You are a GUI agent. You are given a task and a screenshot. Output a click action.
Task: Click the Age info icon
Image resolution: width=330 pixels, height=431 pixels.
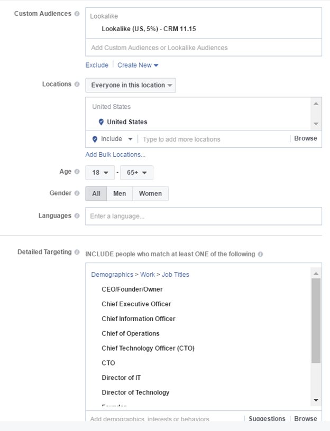pos(77,172)
